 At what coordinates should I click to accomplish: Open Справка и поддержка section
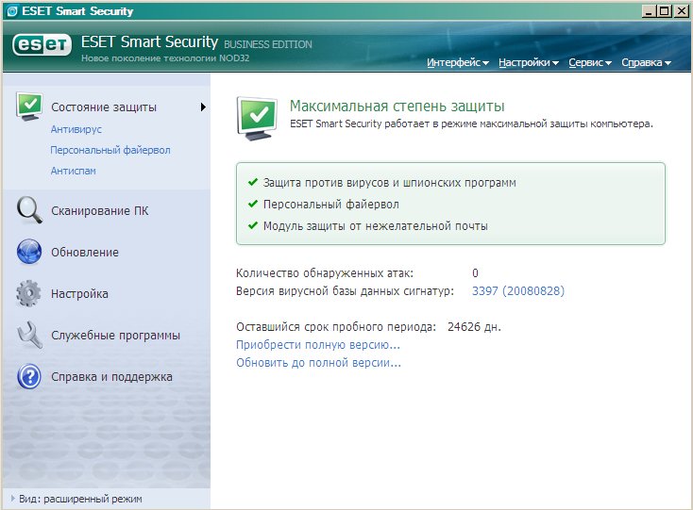point(111,377)
